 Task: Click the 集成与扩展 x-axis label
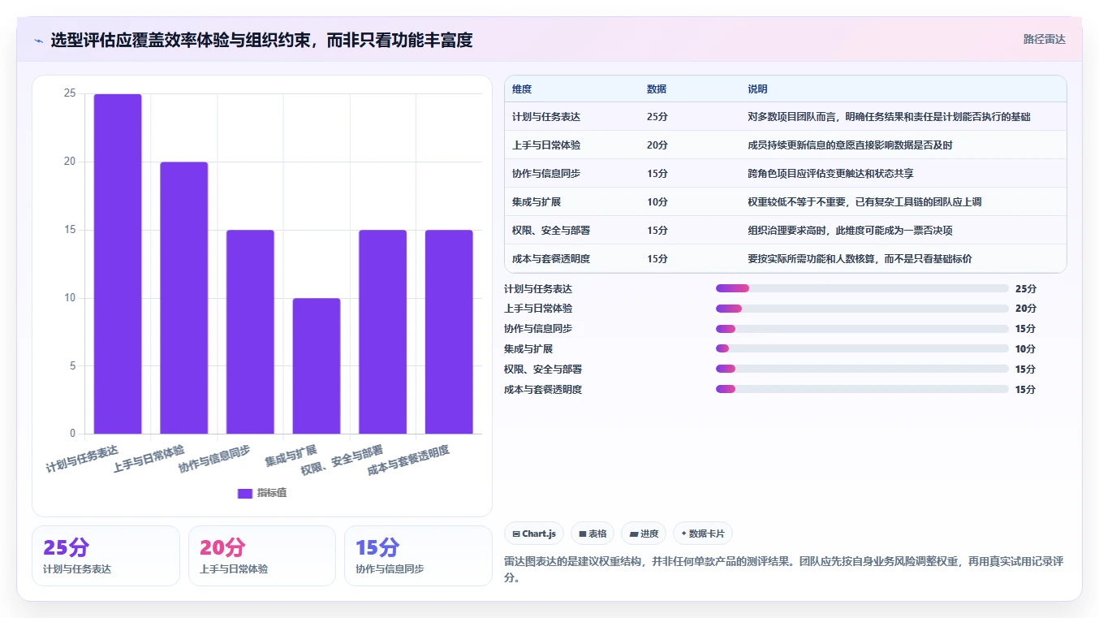(x=291, y=456)
